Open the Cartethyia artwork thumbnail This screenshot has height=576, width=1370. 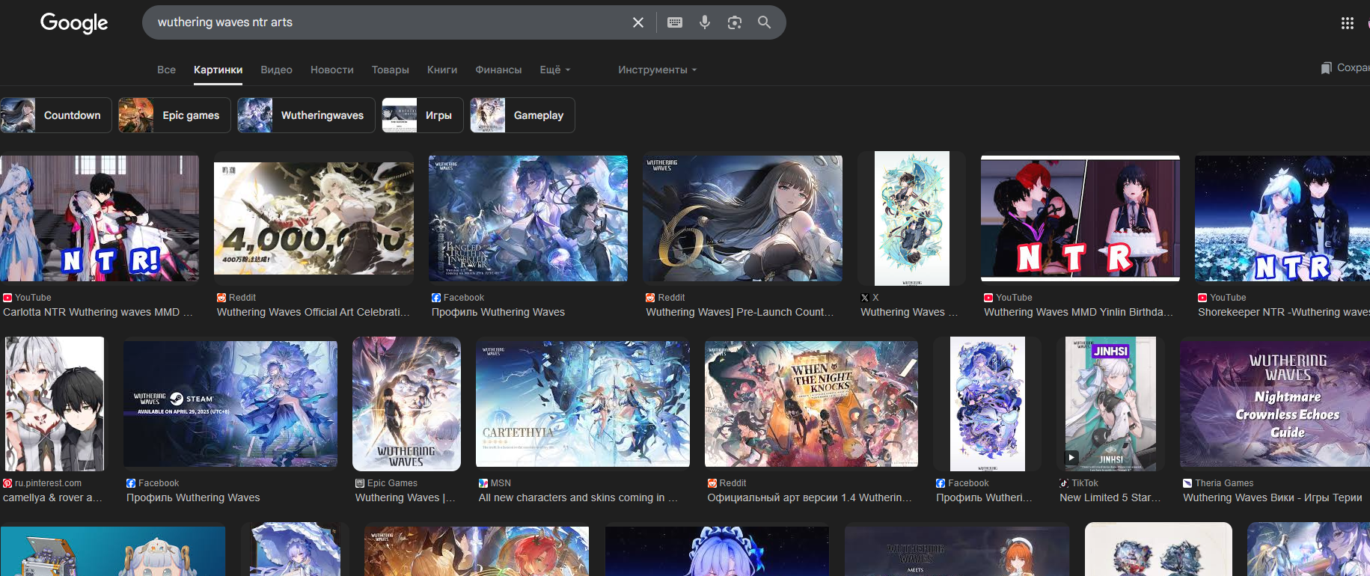click(583, 404)
